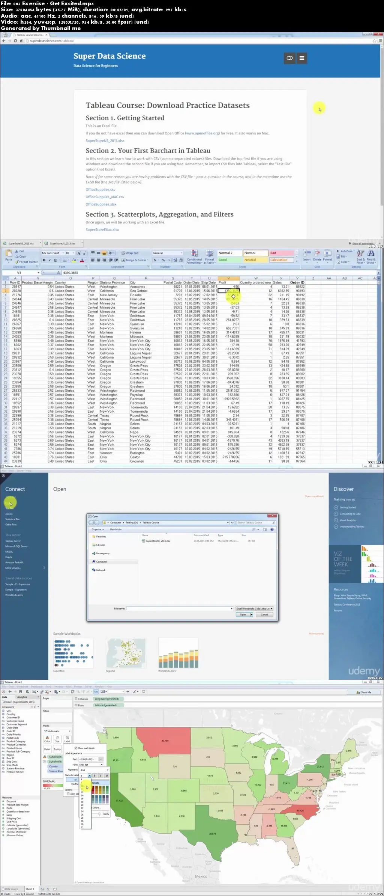Play the Getting Started training video
Screen dimensions: 384x896
[345, 507]
